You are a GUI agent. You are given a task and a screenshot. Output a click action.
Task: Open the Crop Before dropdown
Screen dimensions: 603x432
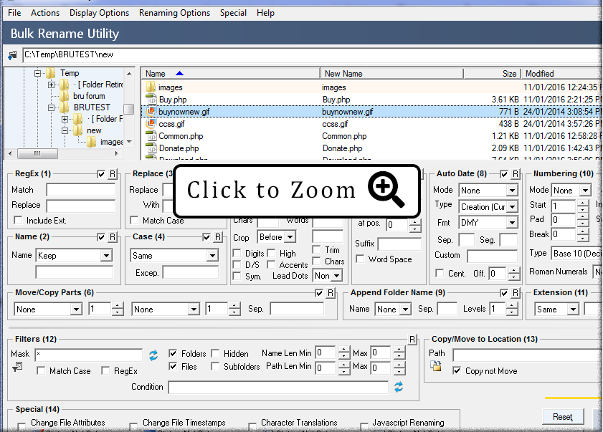[x=290, y=237]
